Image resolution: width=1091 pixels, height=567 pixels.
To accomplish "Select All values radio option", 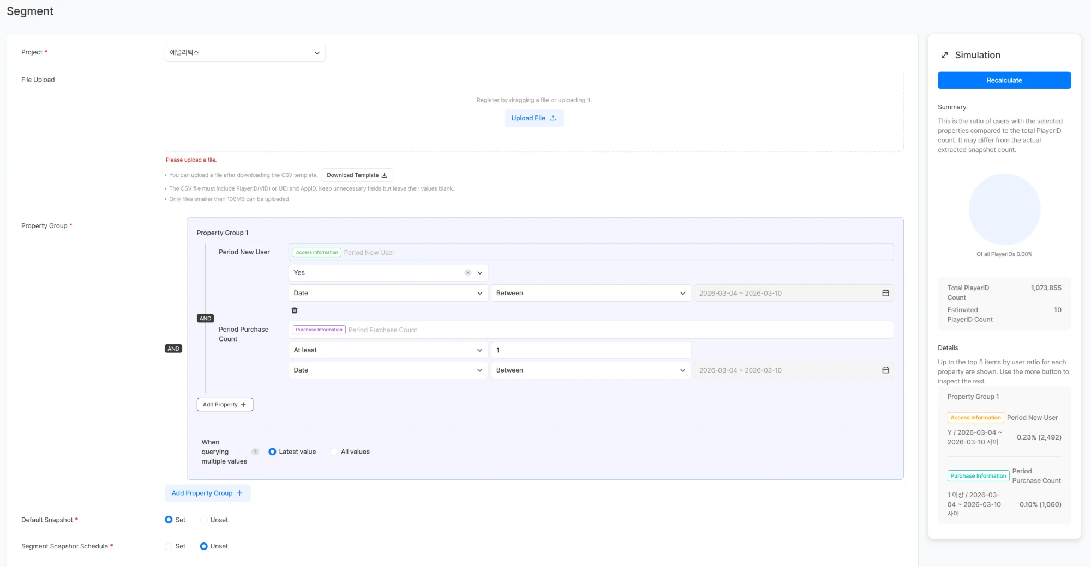I will tap(334, 452).
